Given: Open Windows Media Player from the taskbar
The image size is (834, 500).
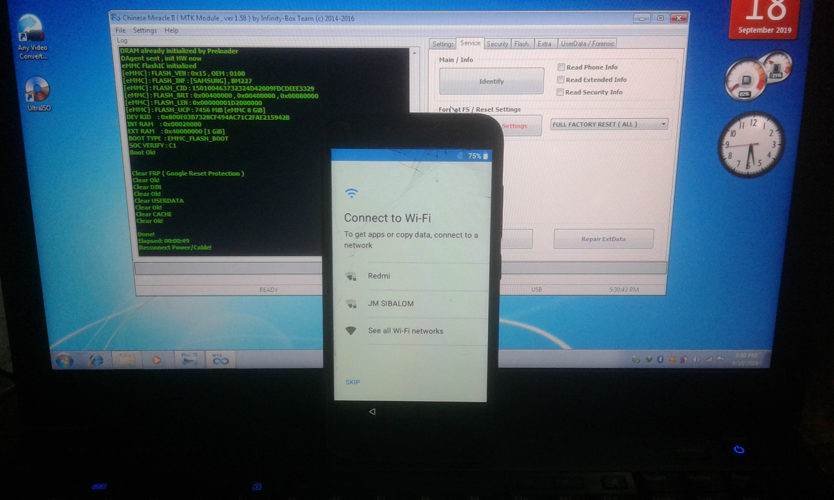Looking at the screenshot, I should coord(157,359).
